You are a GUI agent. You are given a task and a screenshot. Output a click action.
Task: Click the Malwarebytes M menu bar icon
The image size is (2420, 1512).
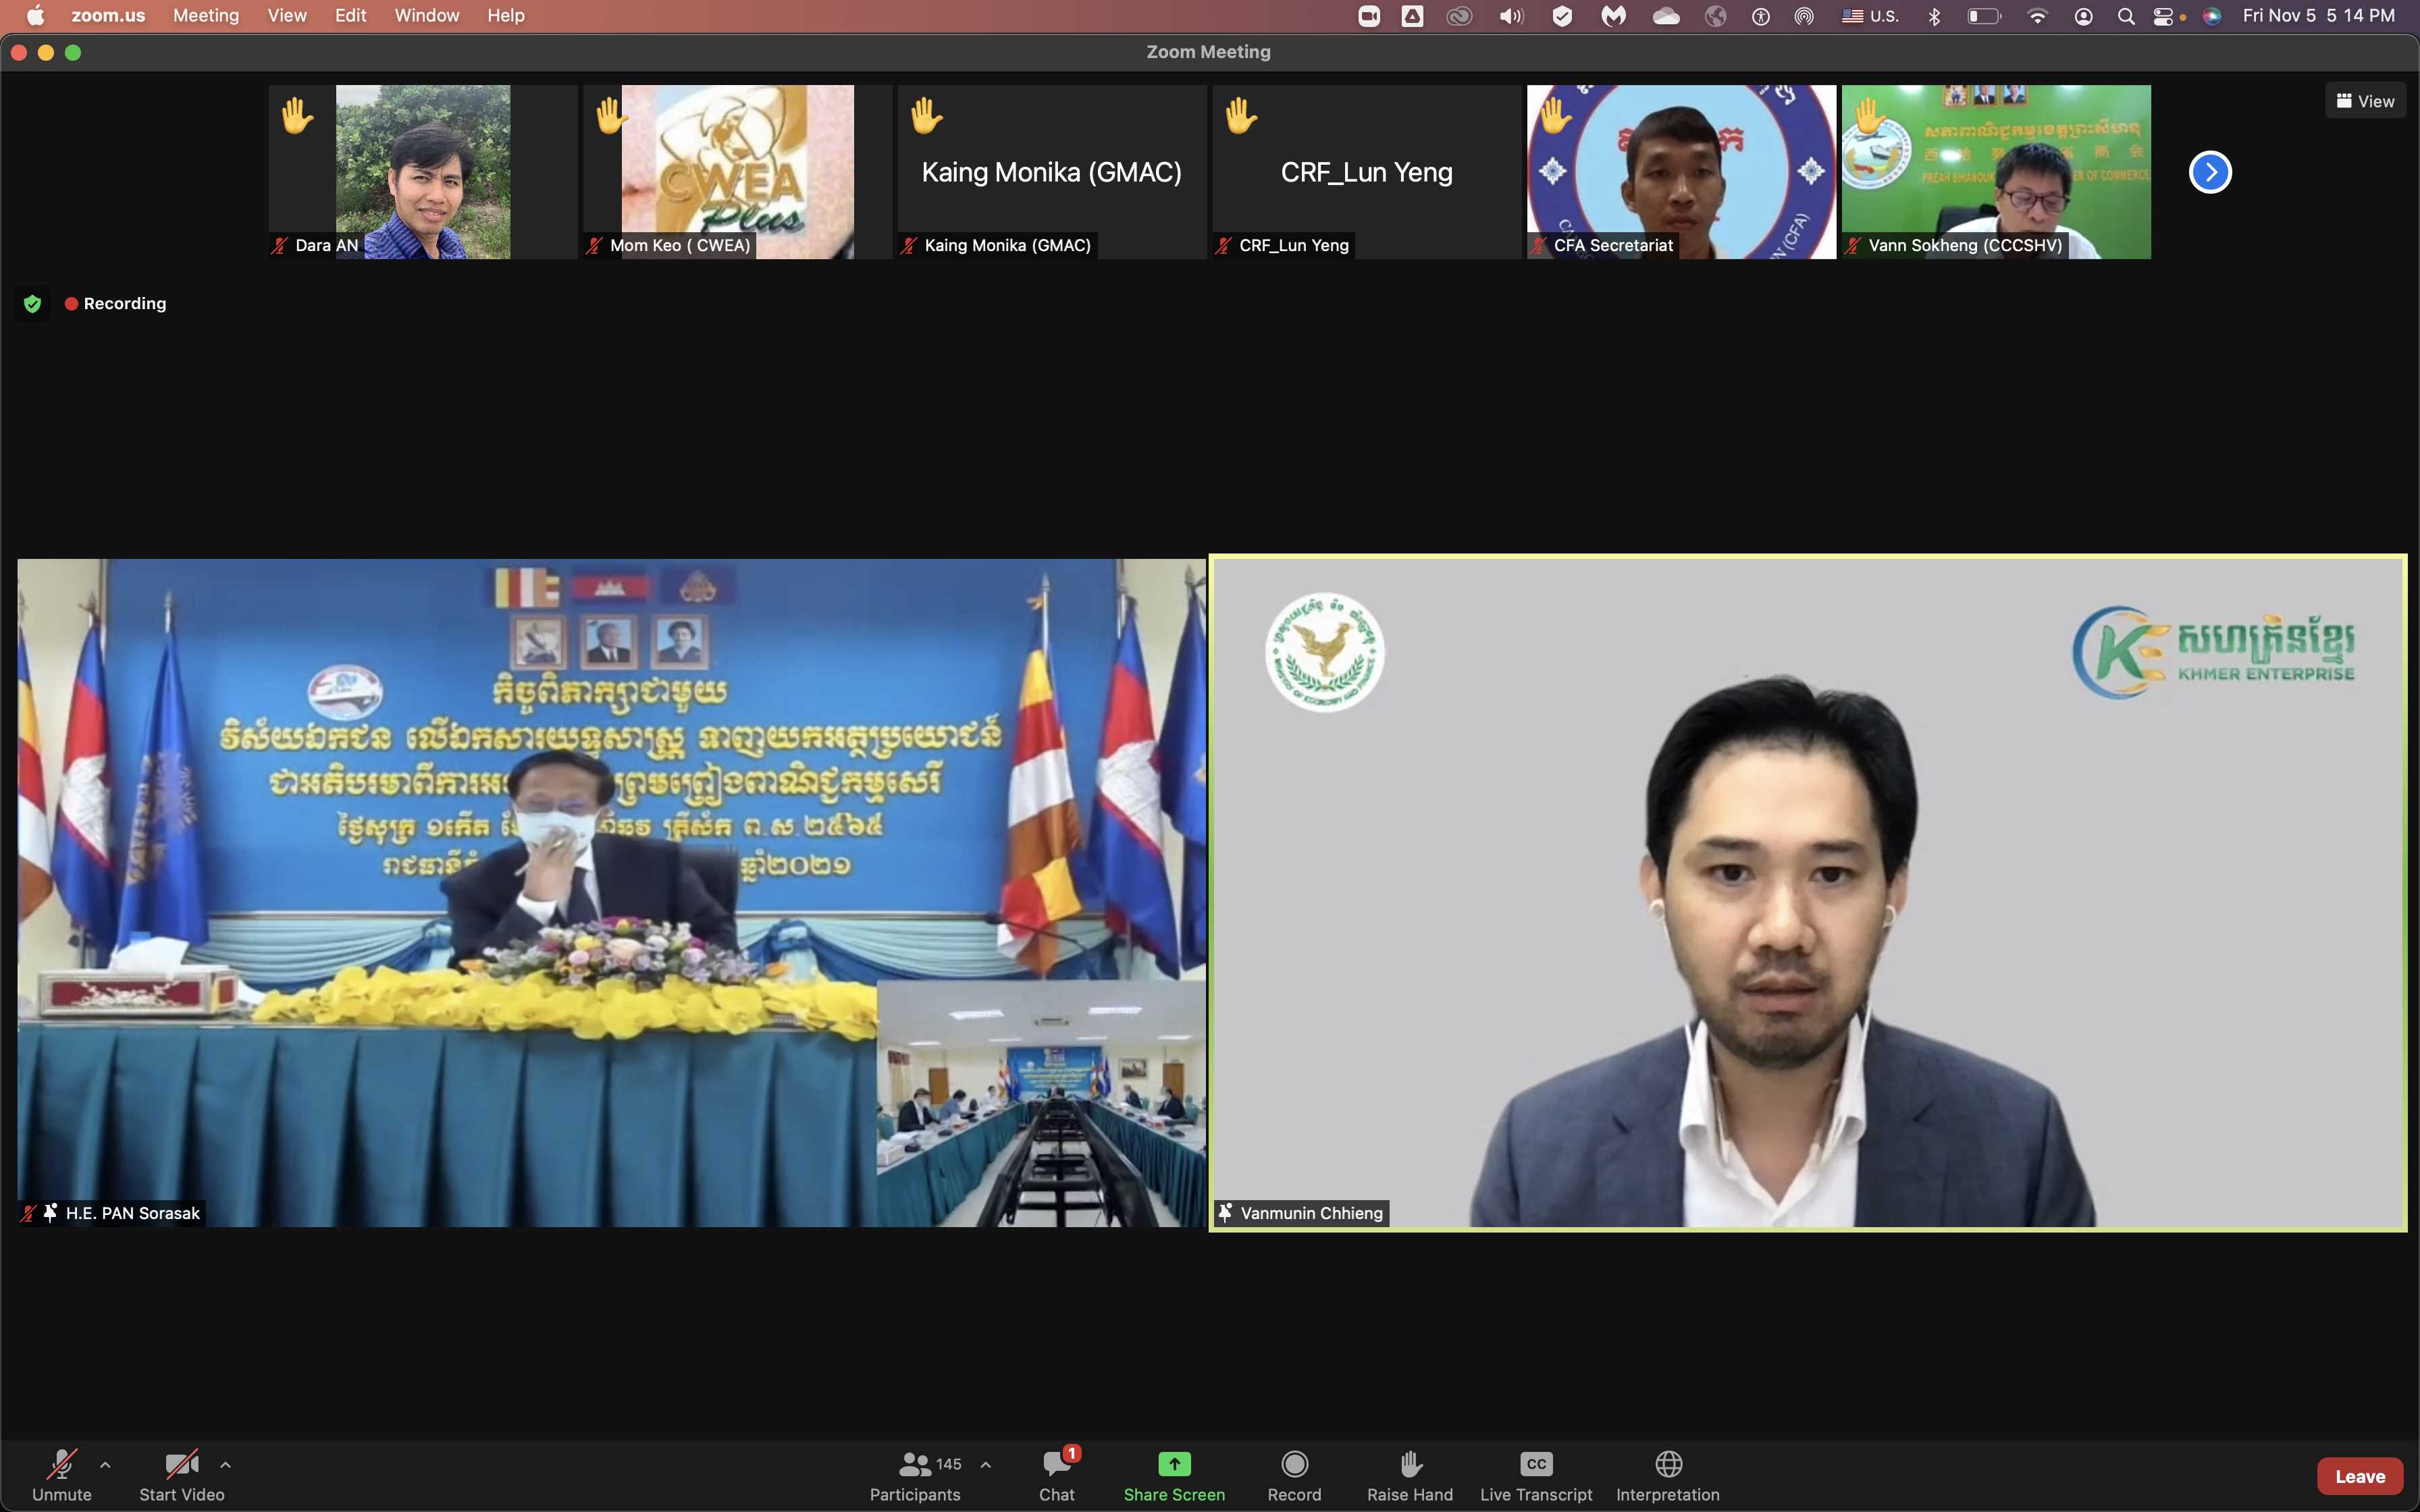click(1613, 16)
